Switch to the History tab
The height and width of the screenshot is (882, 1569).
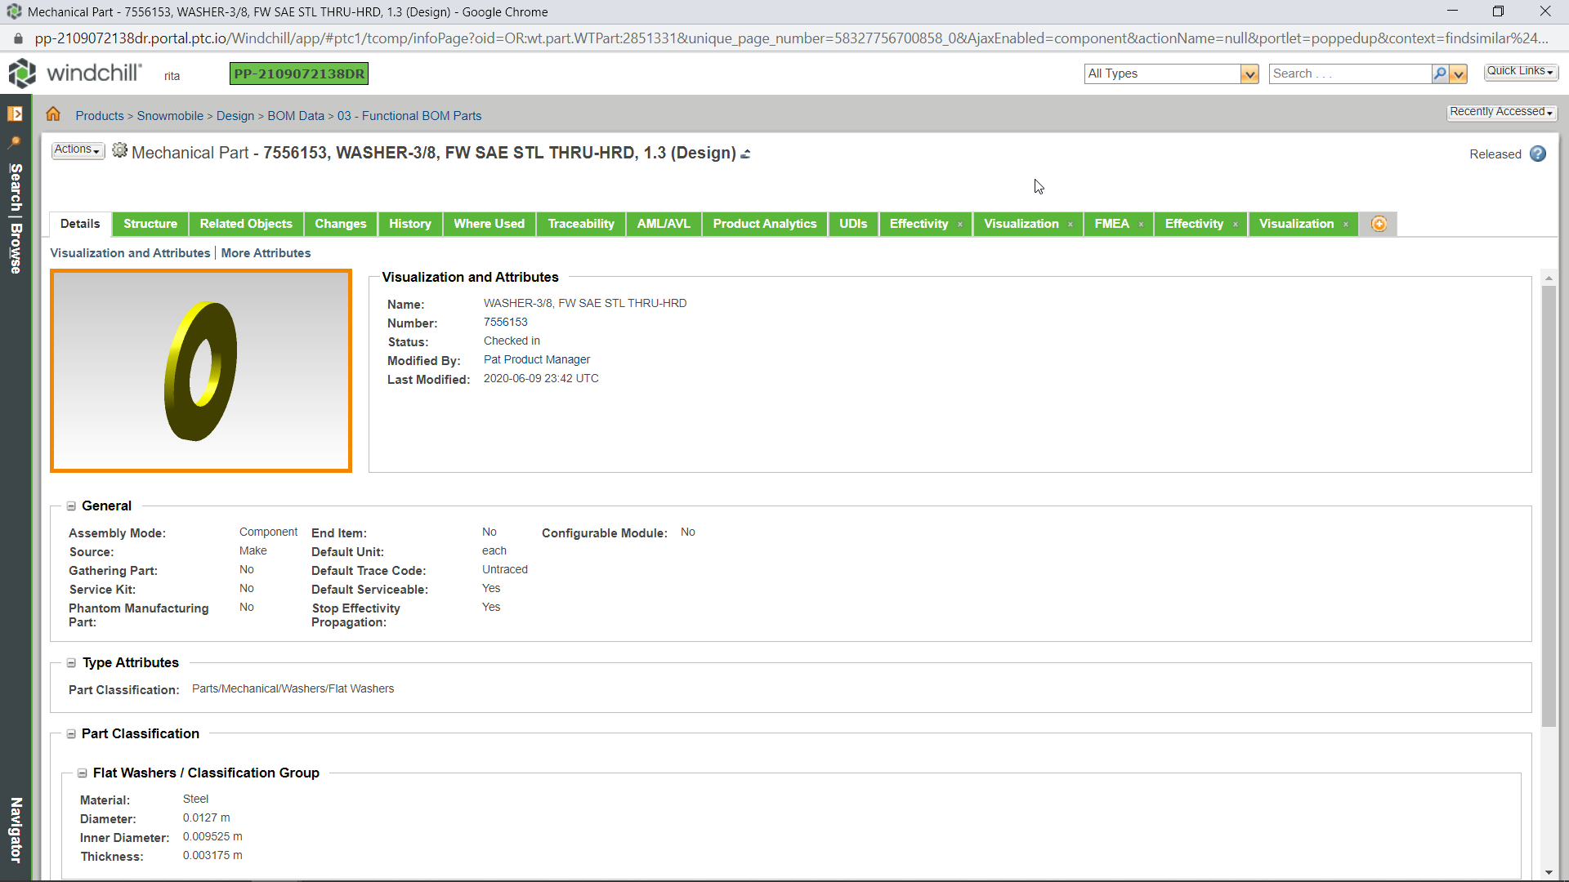coord(410,224)
